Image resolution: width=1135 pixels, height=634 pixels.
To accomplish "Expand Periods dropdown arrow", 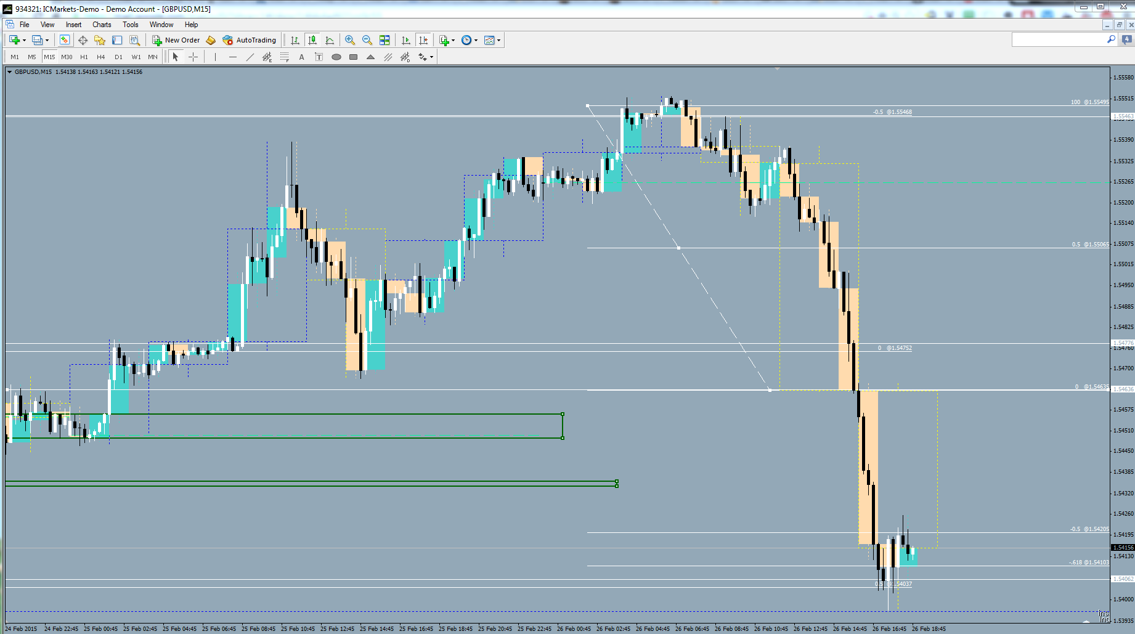I will 476,40.
